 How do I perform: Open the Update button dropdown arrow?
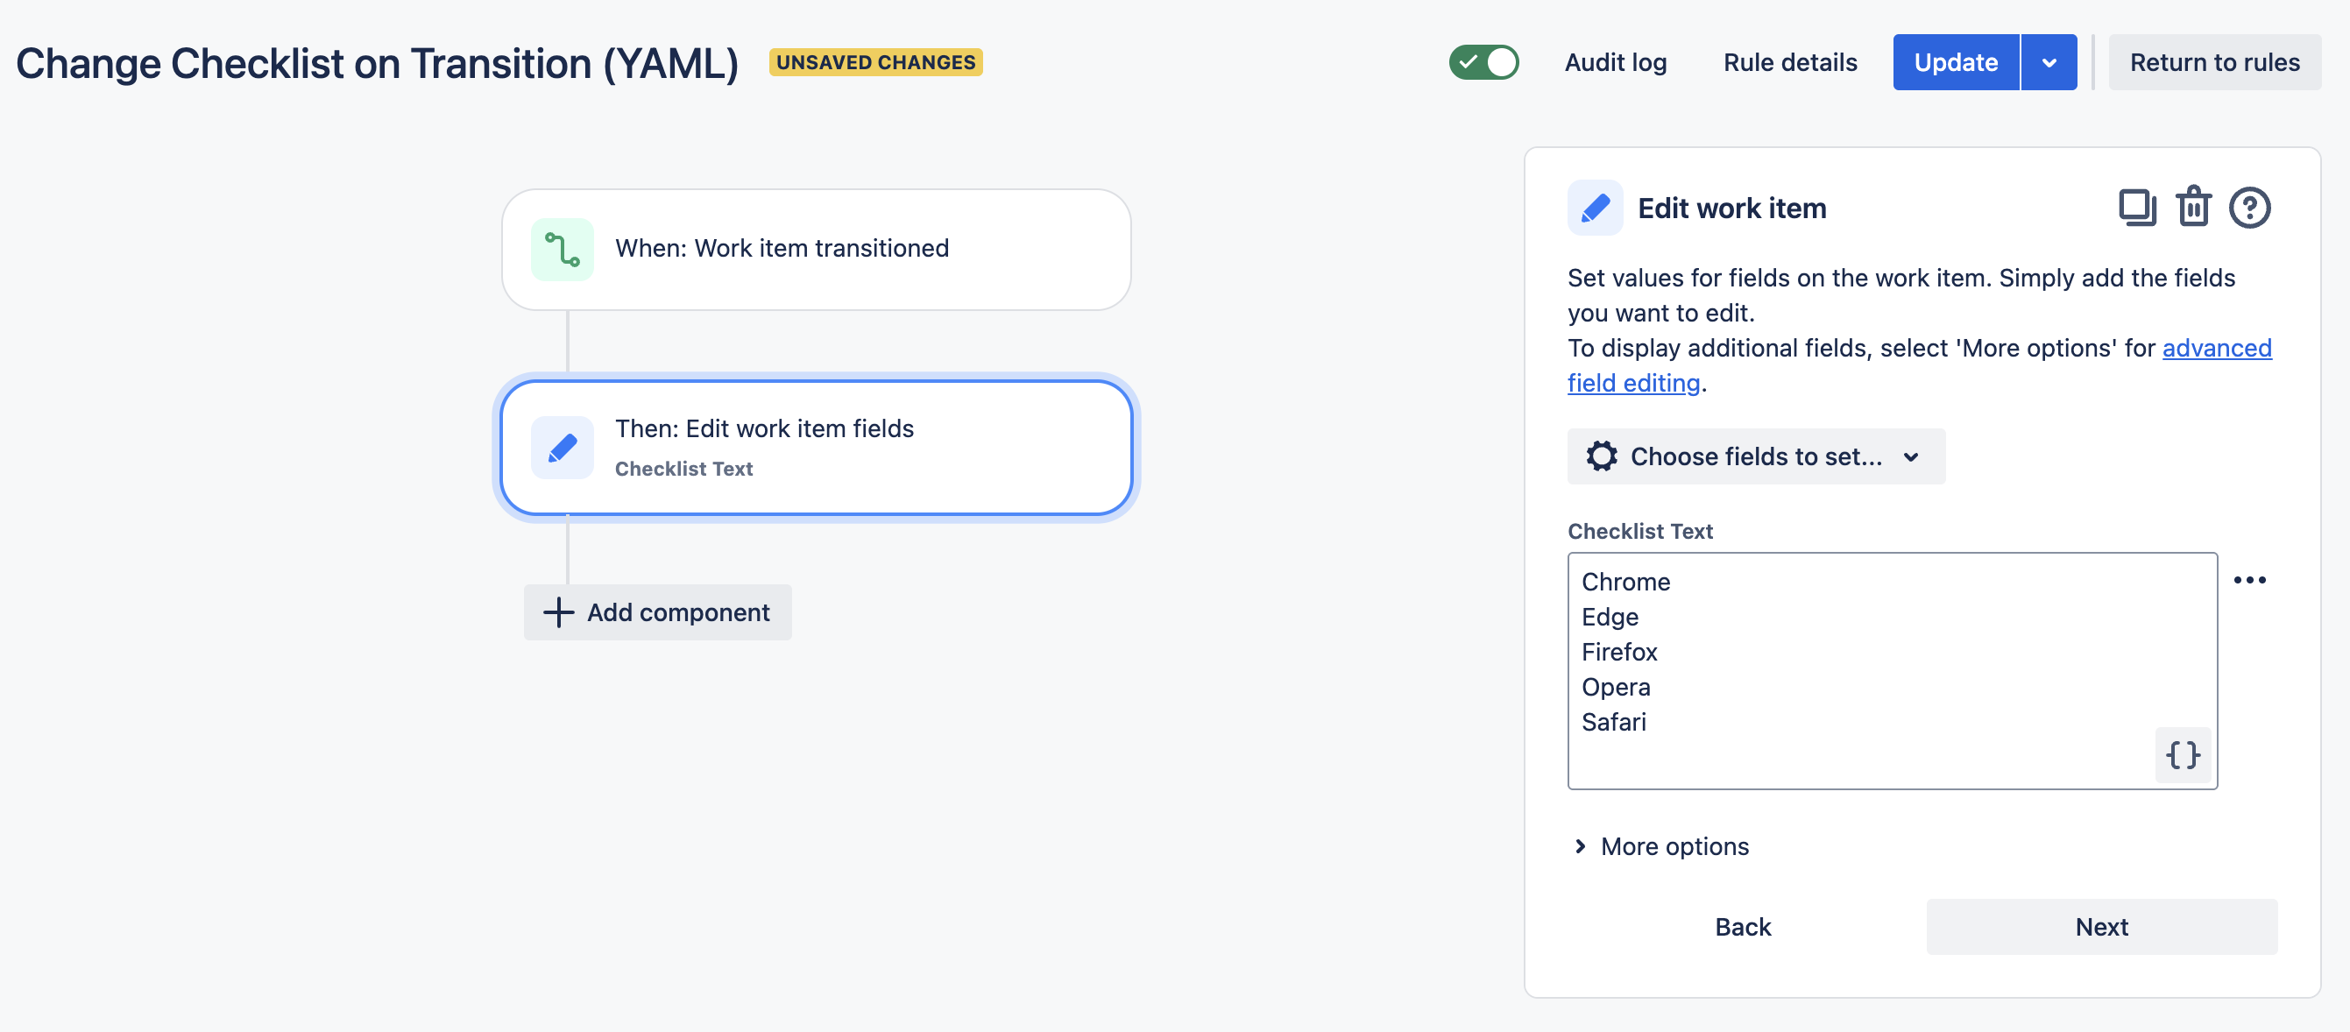tap(2049, 62)
